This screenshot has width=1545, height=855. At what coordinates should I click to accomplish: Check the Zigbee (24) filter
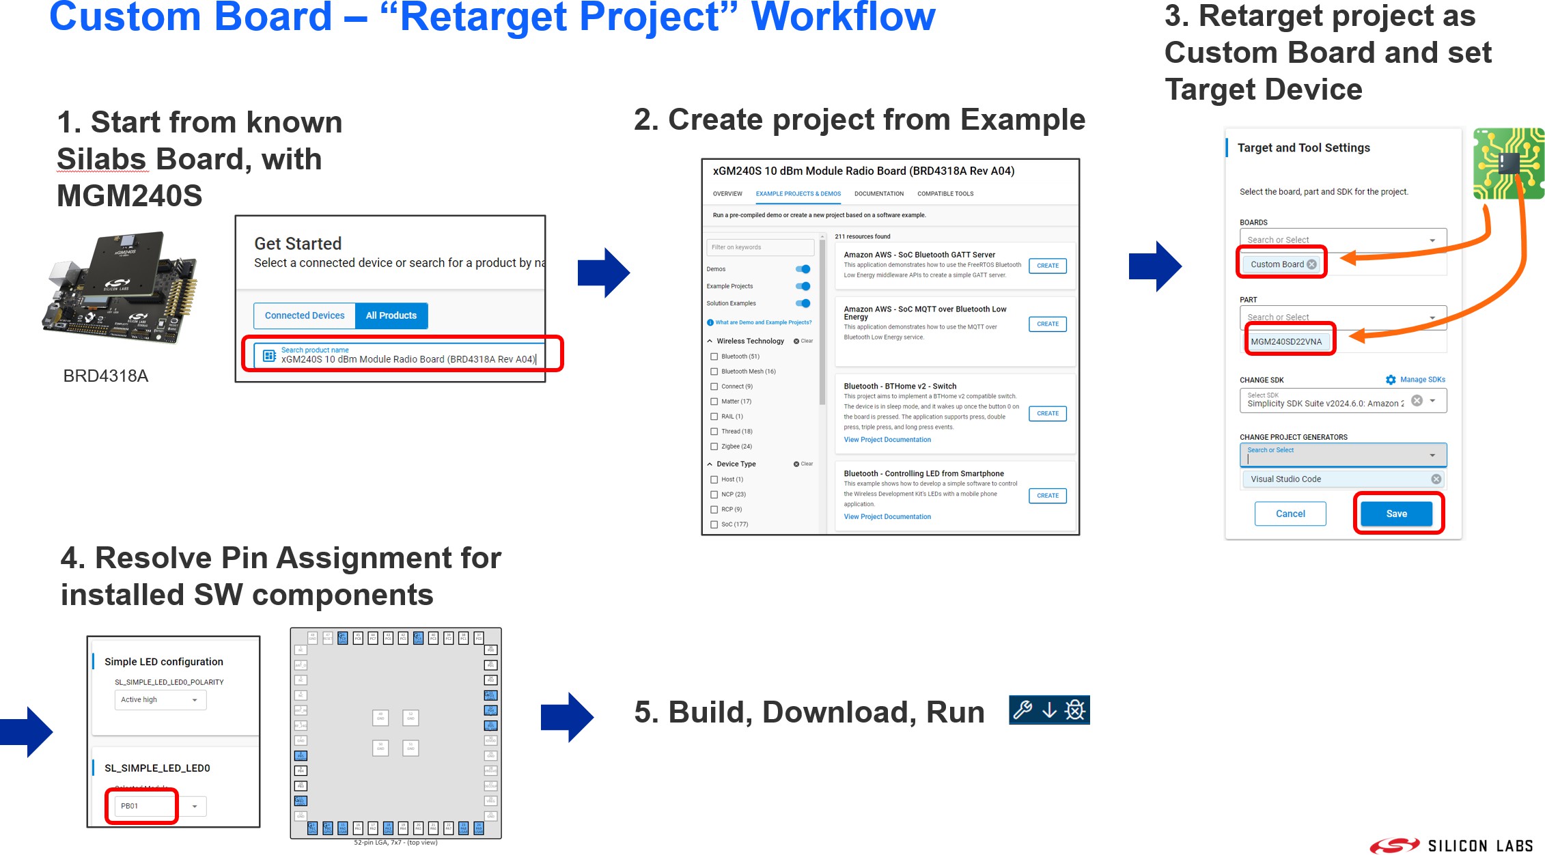(x=714, y=447)
